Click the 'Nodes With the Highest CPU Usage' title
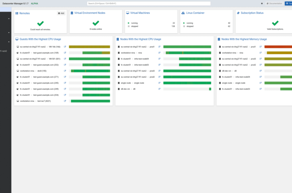Screen dimensions: 292x193 (x=141, y=39)
